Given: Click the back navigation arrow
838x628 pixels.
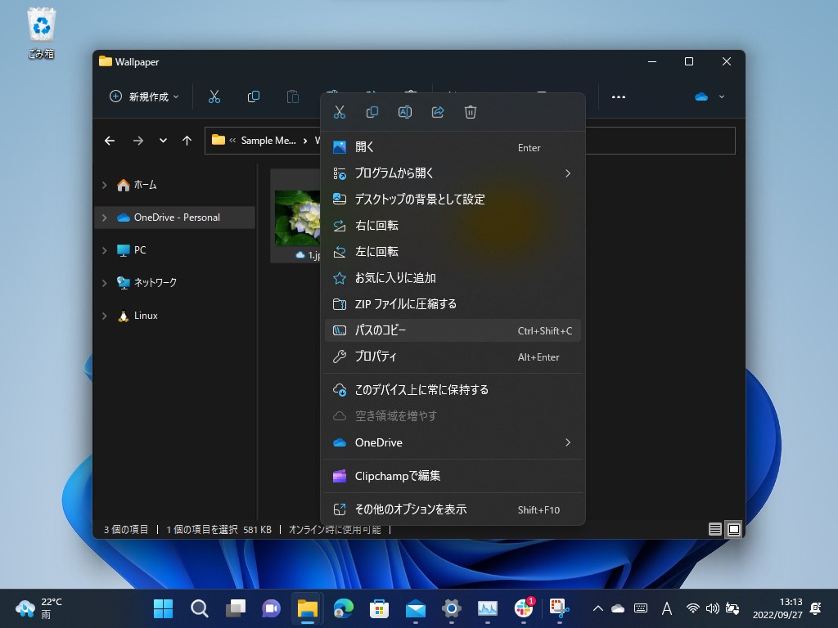Looking at the screenshot, I should coord(109,141).
